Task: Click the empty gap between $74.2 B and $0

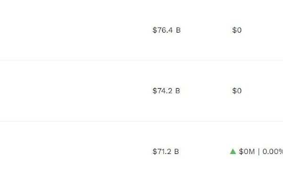Action: click(206, 91)
